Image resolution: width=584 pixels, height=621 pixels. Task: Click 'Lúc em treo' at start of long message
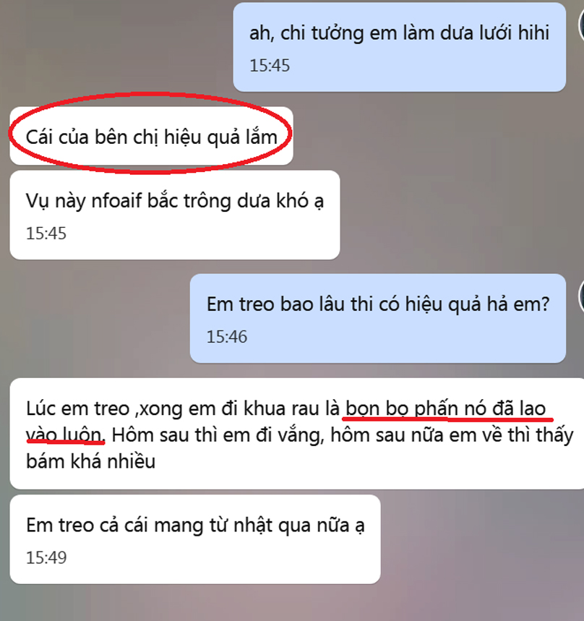[x=78, y=408]
